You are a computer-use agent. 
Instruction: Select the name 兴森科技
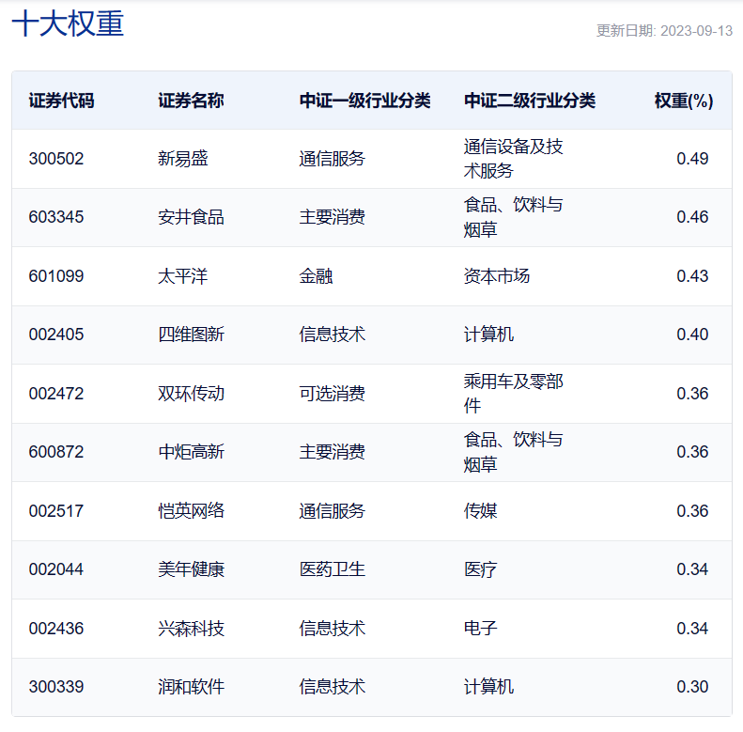[x=191, y=629]
